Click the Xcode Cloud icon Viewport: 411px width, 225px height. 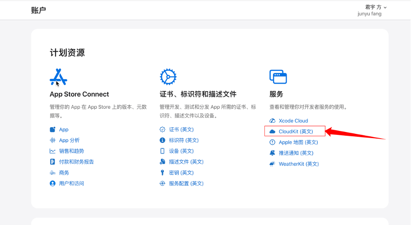point(272,121)
